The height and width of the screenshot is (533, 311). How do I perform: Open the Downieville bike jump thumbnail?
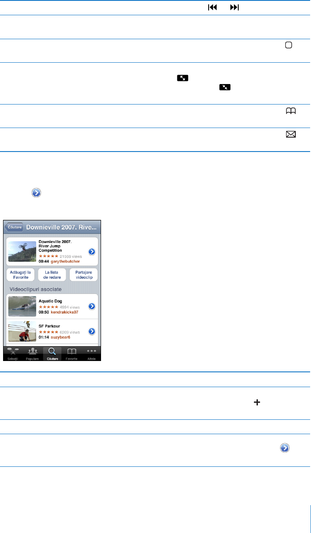[22, 252]
